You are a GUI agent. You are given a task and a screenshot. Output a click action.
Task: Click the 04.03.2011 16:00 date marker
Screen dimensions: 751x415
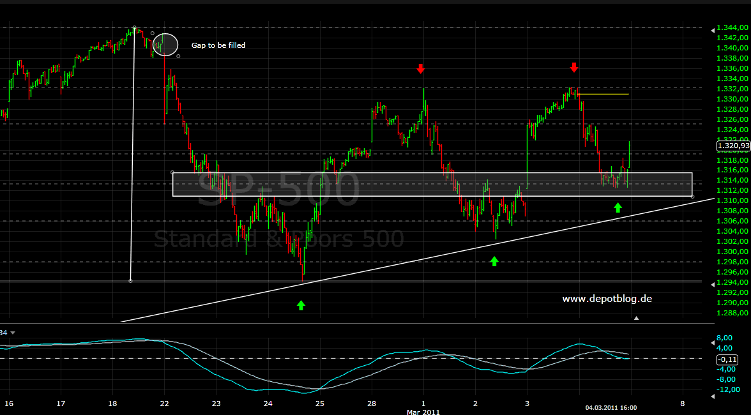[x=611, y=407]
